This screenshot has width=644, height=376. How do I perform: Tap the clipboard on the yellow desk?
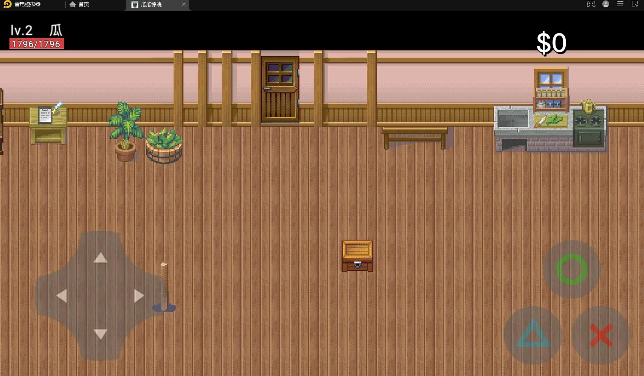pos(45,115)
